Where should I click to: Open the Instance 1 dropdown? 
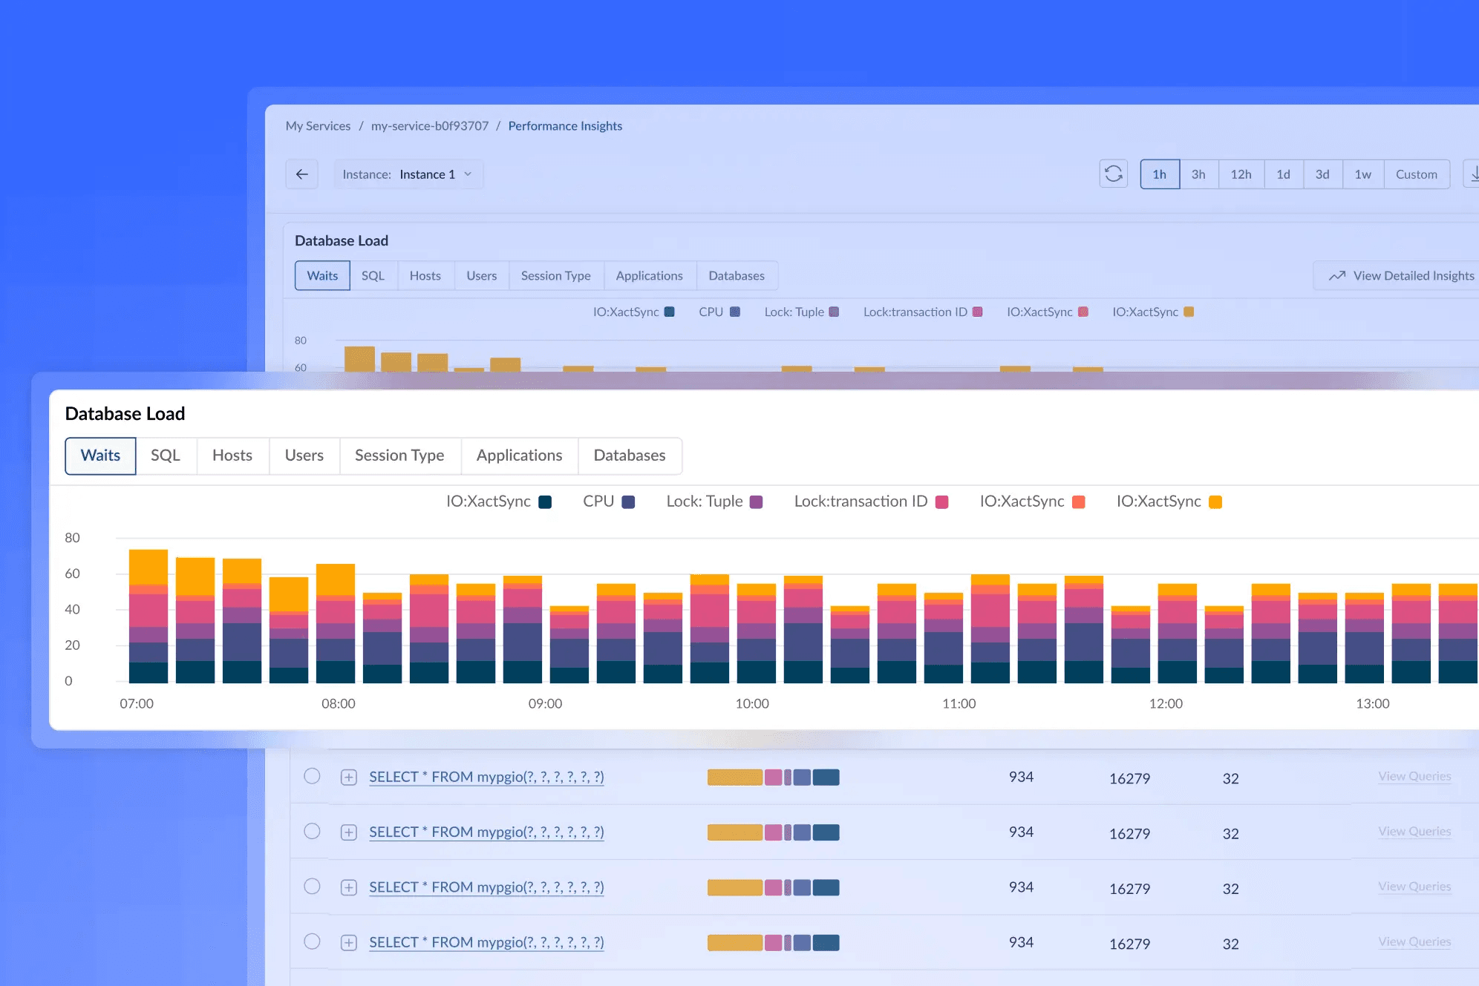408,174
